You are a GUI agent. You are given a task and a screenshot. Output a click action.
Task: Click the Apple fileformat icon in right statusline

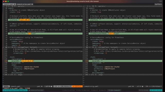coord(143,86)
